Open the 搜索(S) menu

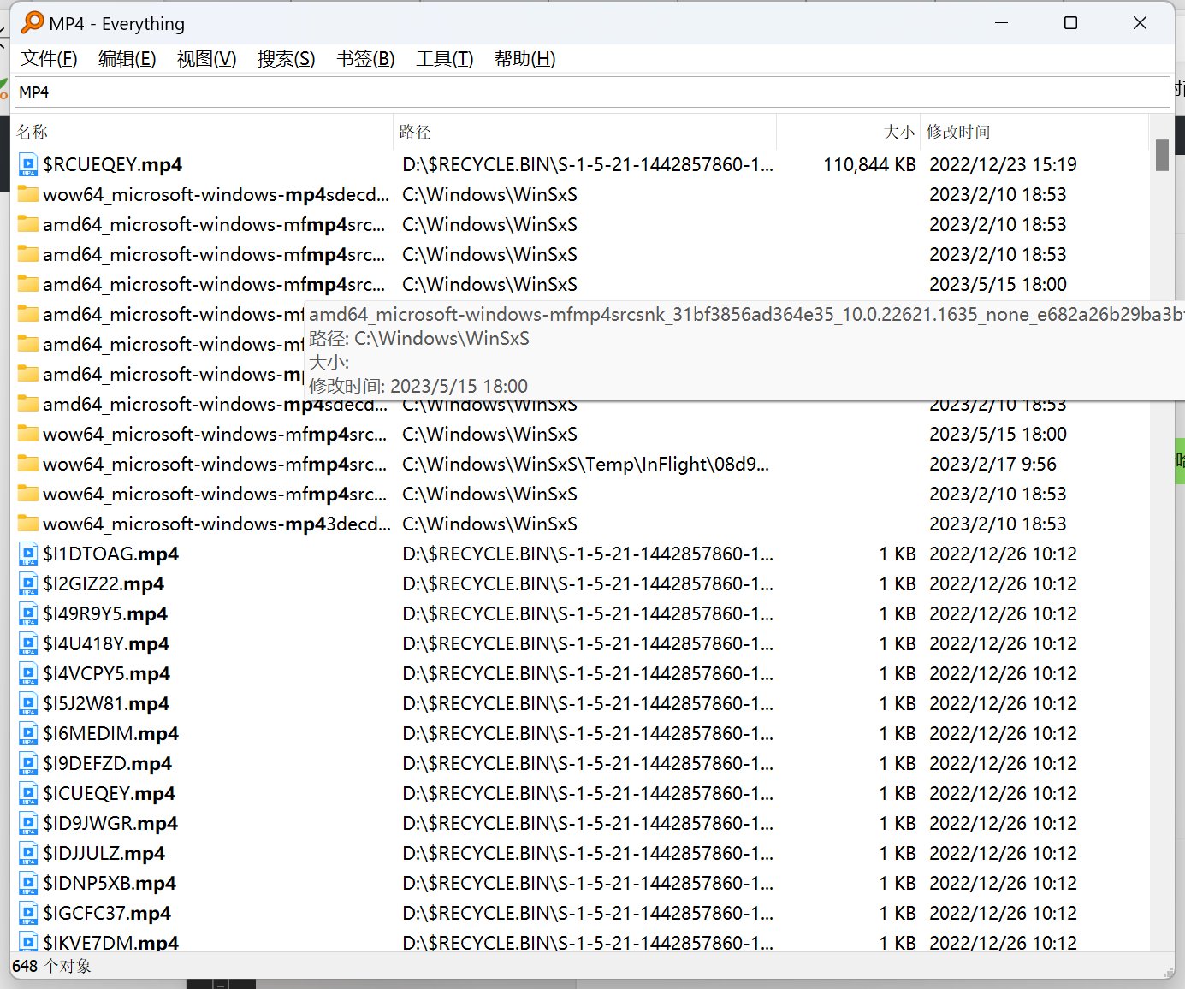[286, 59]
